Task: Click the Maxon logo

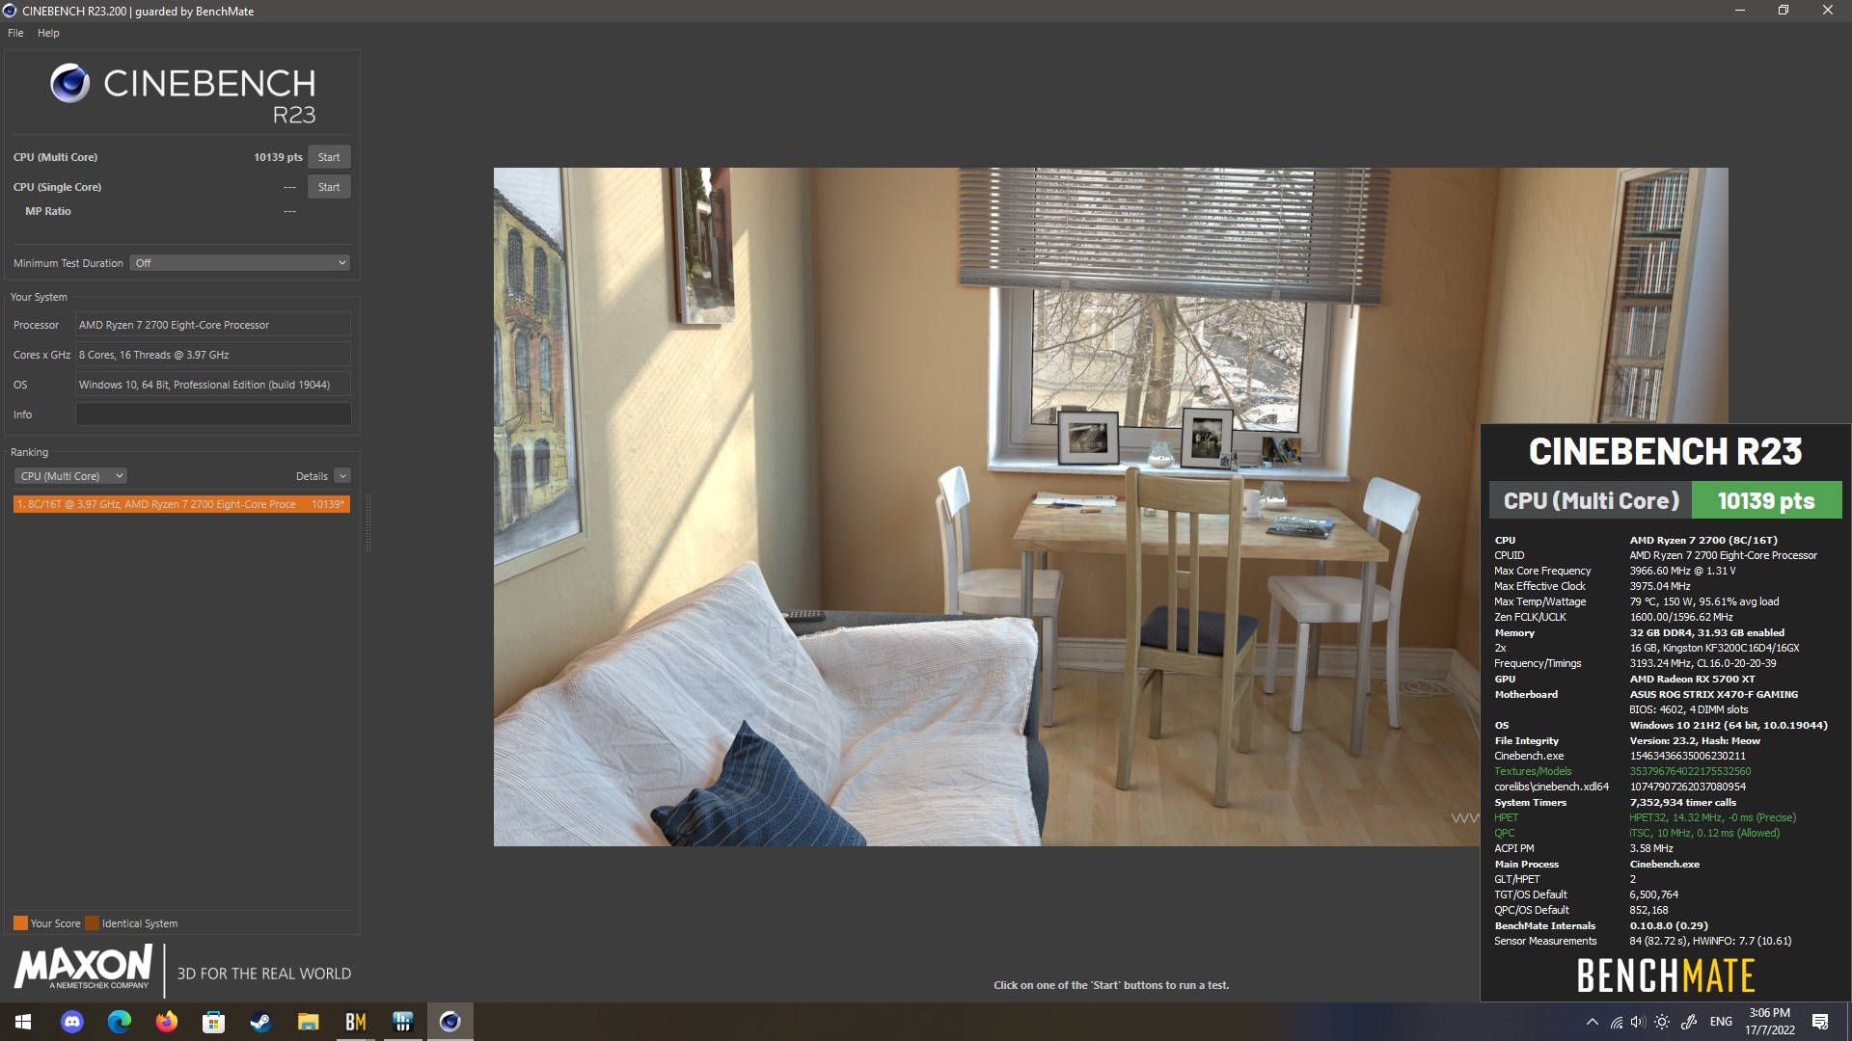Action: click(x=83, y=968)
